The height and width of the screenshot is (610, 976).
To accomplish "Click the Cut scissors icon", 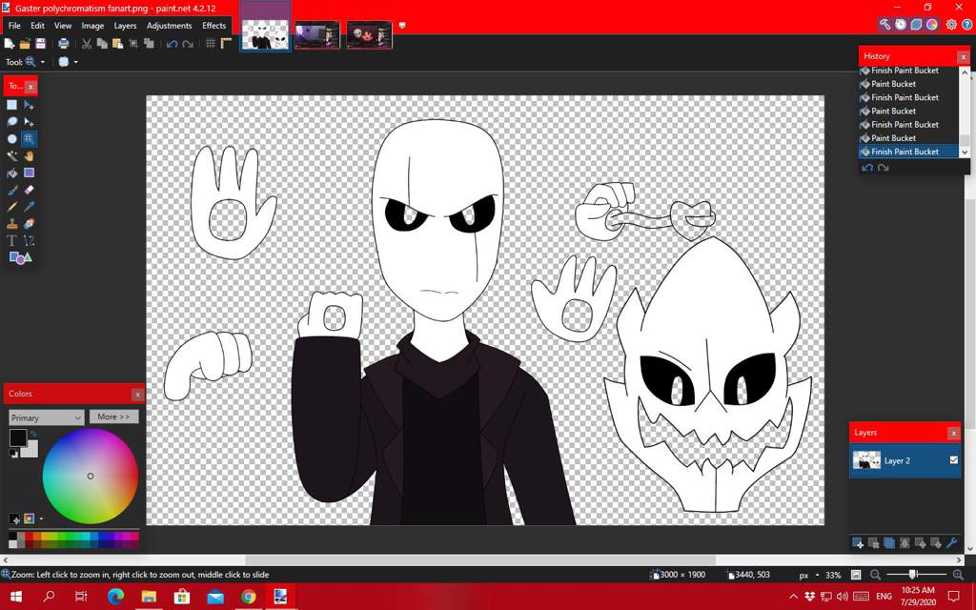I will pos(87,44).
